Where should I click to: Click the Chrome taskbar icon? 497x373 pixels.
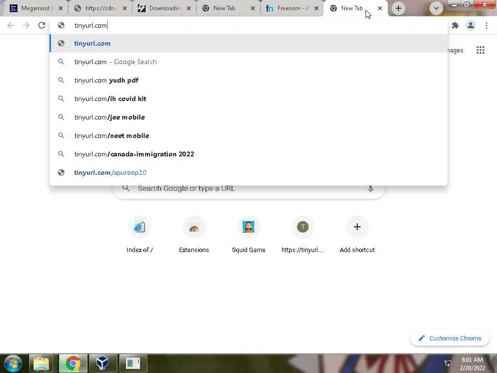click(73, 363)
